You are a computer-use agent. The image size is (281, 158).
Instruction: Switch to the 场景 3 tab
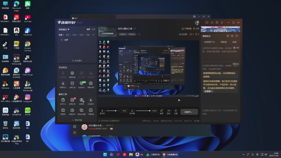(x=75, y=35)
